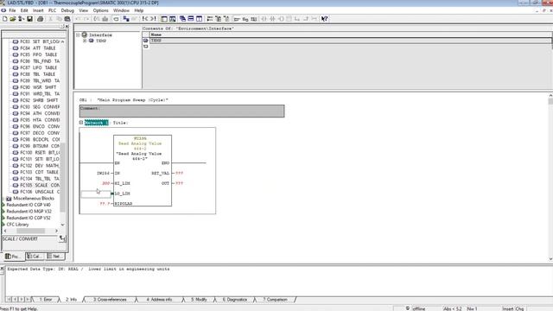This screenshot has height=311, width=553.
Task: Open the Debug menu
Action: click(x=67, y=10)
